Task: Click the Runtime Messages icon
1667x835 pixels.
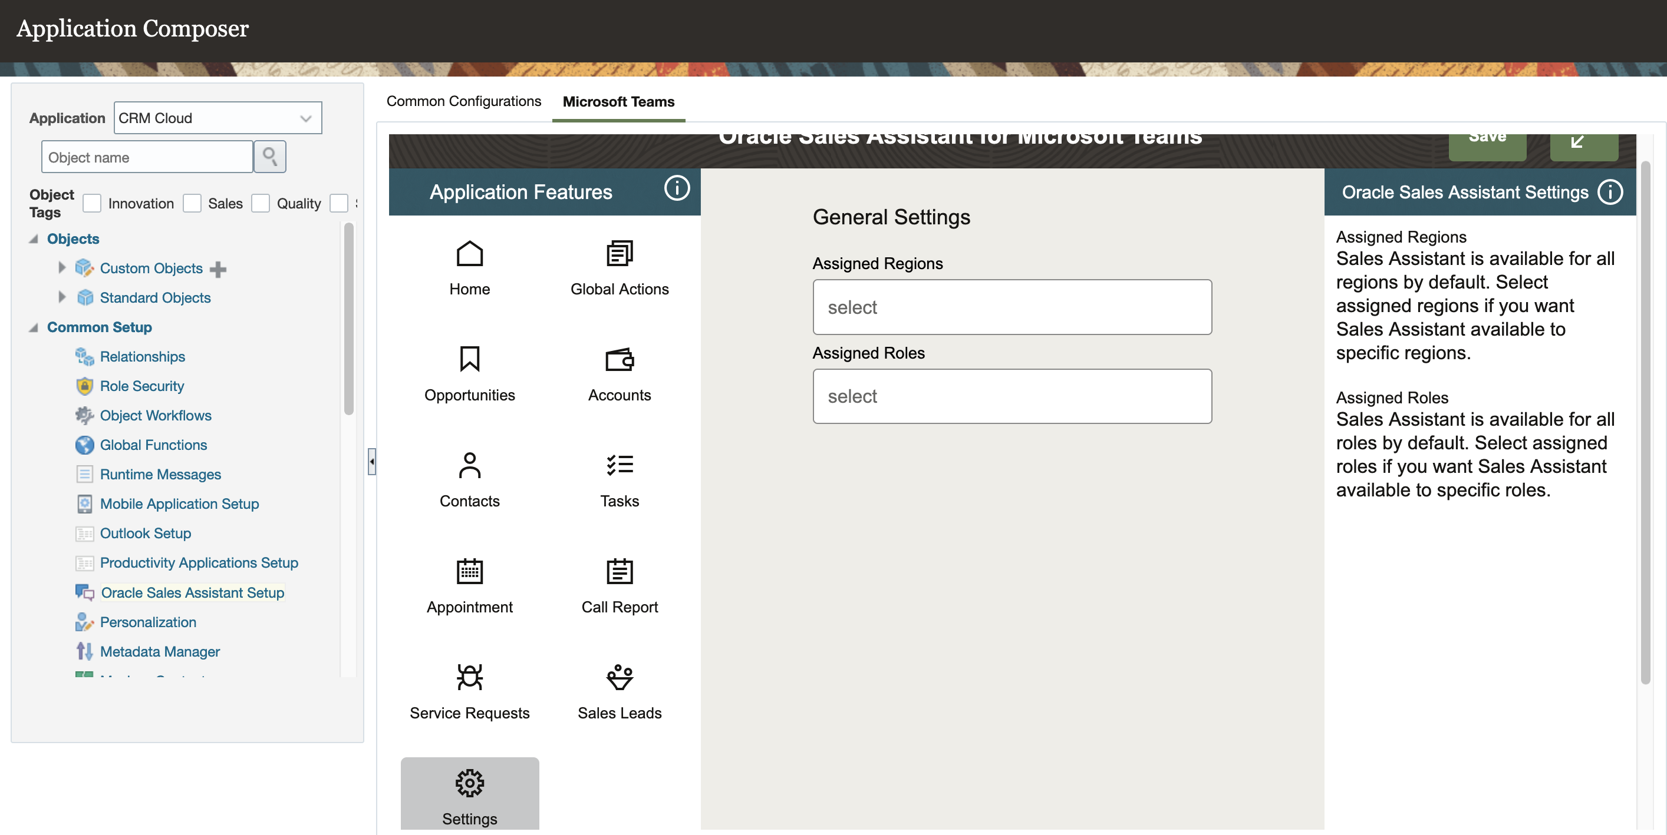Action: [x=84, y=473]
